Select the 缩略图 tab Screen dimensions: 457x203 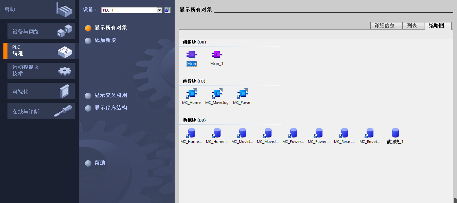pyautogui.click(x=438, y=26)
